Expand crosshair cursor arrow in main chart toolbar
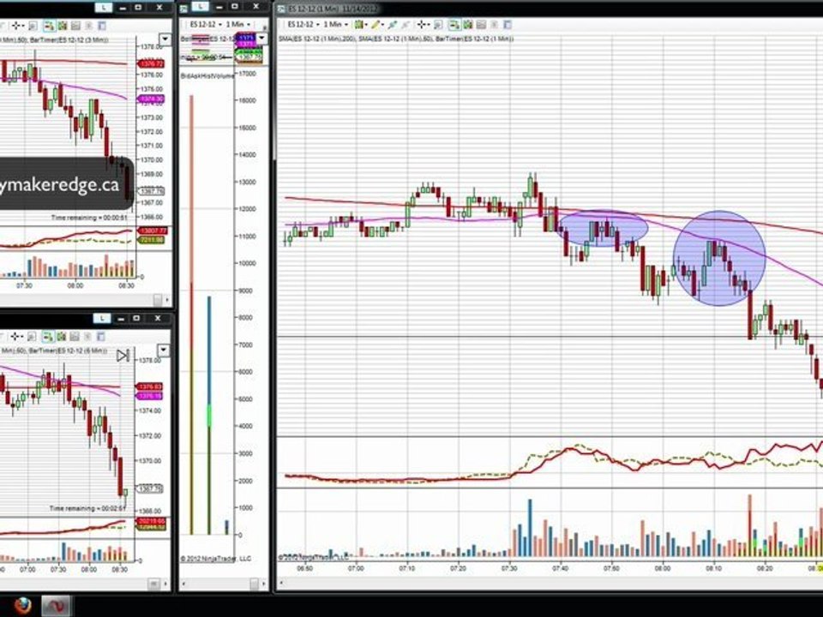This screenshot has height=617, width=823. click(x=429, y=25)
